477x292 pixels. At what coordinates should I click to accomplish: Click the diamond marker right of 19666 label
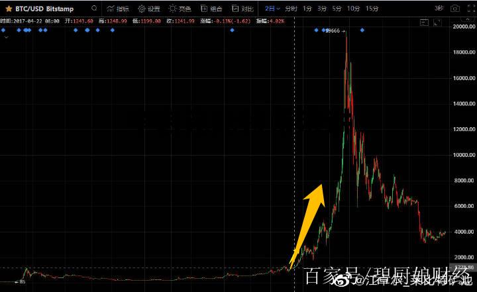point(362,30)
